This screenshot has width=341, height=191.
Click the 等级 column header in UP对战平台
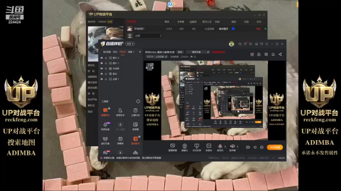click(x=167, y=22)
